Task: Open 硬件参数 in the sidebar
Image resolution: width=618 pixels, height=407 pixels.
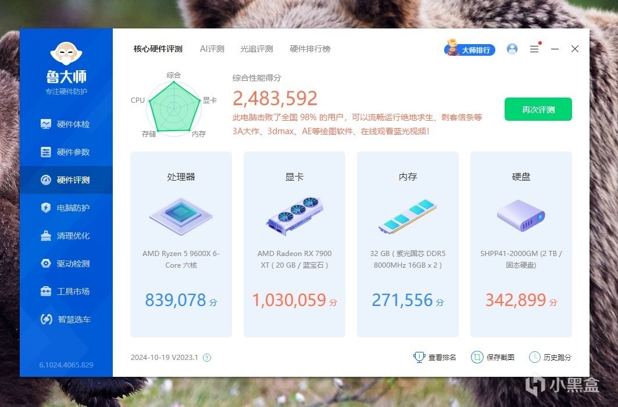Action: pos(66,152)
